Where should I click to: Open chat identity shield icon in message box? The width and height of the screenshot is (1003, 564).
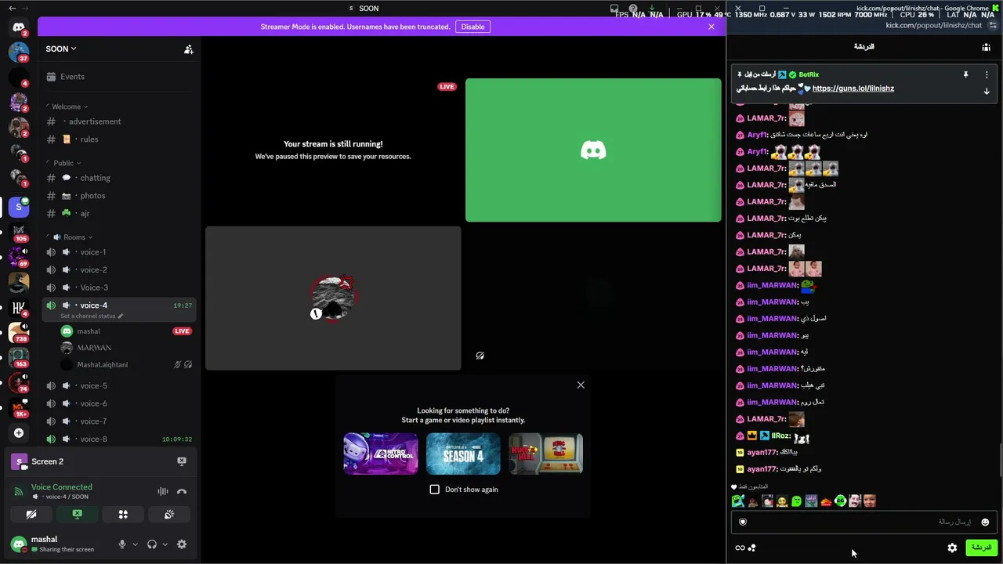(743, 522)
